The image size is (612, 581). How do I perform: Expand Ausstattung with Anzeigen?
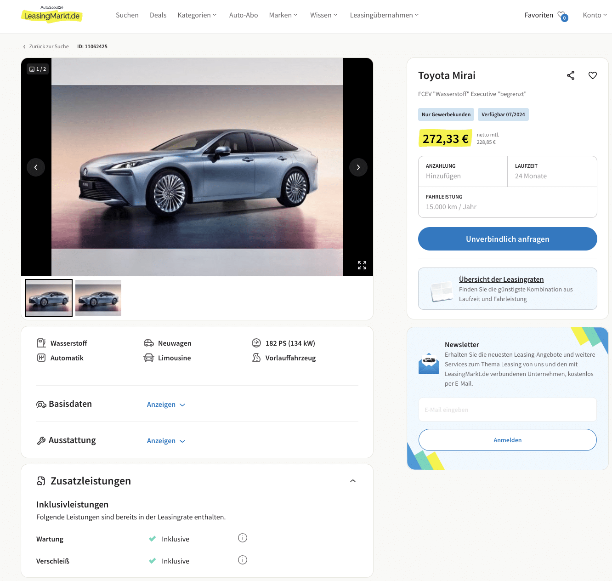[166, 441]
